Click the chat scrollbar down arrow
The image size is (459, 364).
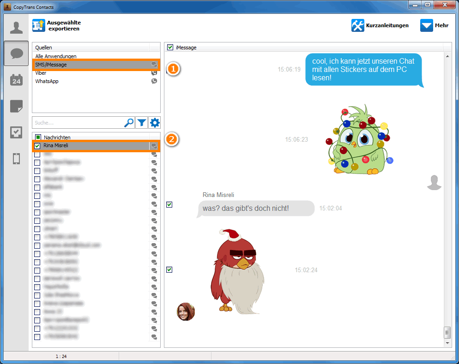point(447,343)
